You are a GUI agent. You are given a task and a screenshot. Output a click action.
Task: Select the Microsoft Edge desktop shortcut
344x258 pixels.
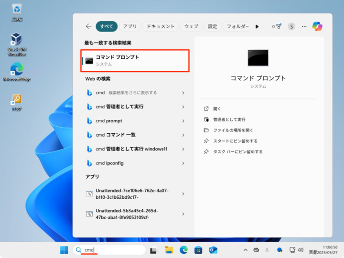click(17, 72)
